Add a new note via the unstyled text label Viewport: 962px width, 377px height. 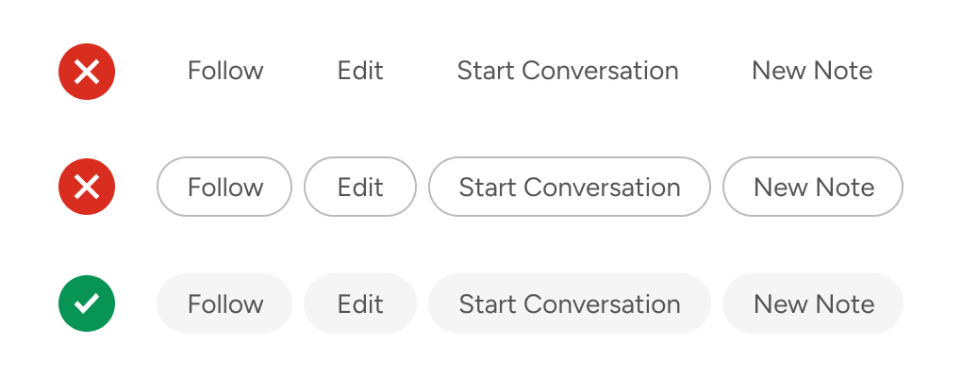812,71
